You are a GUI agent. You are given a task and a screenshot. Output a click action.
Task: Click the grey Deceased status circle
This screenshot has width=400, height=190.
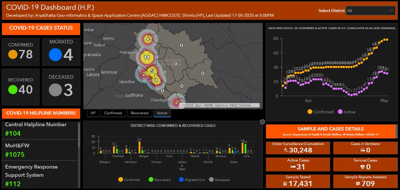pyautogui.click(x=55, y=90)
